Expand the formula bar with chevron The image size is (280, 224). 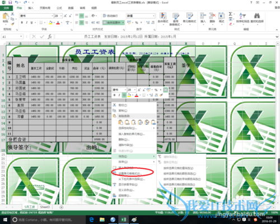click(277, 37)
